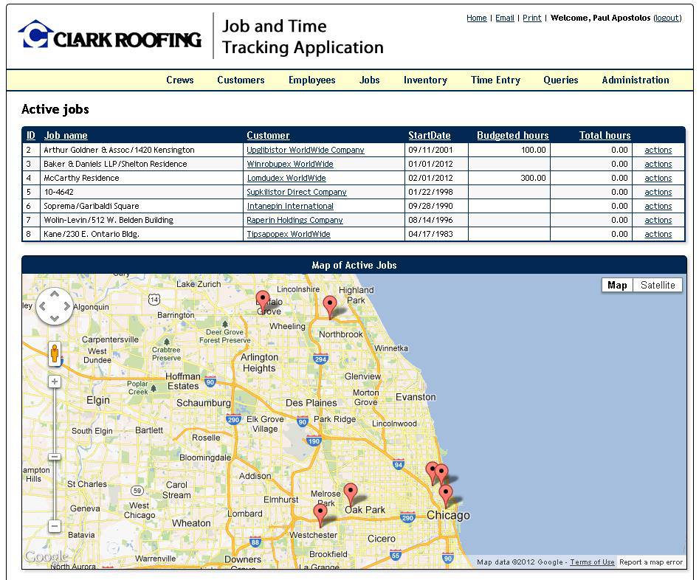699x580 pixels.
Task: Open actions for job 10-4642
Action: (x=658, y=192)
